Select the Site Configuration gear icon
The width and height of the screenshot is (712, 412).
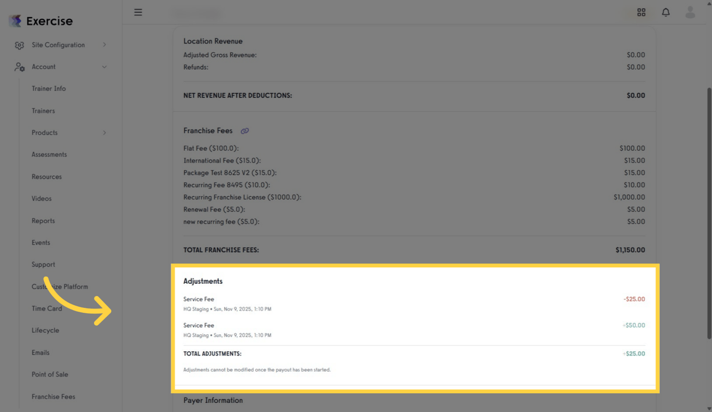(x=19, y=45)
